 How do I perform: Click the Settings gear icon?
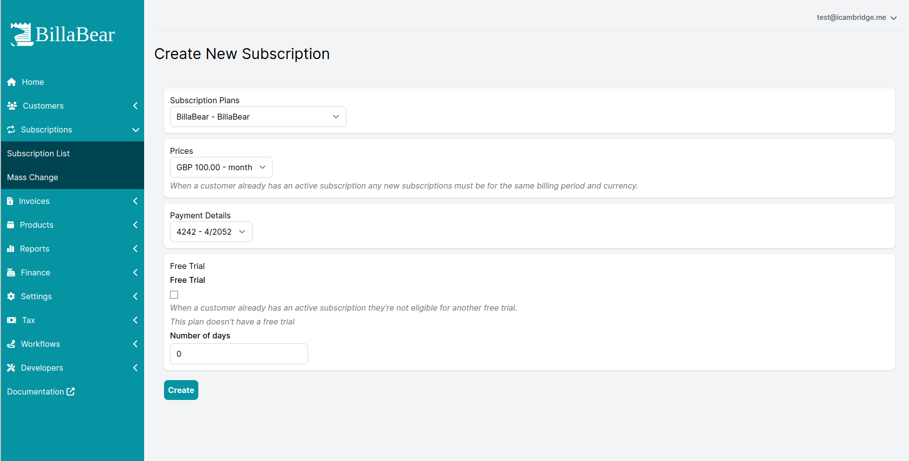pyautogui.click(x=11, y=296)
